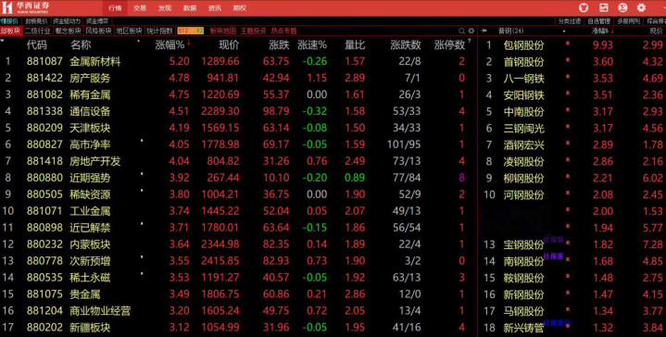
Task: Sort the right panel by 涨幅% header
Action: 600,31
